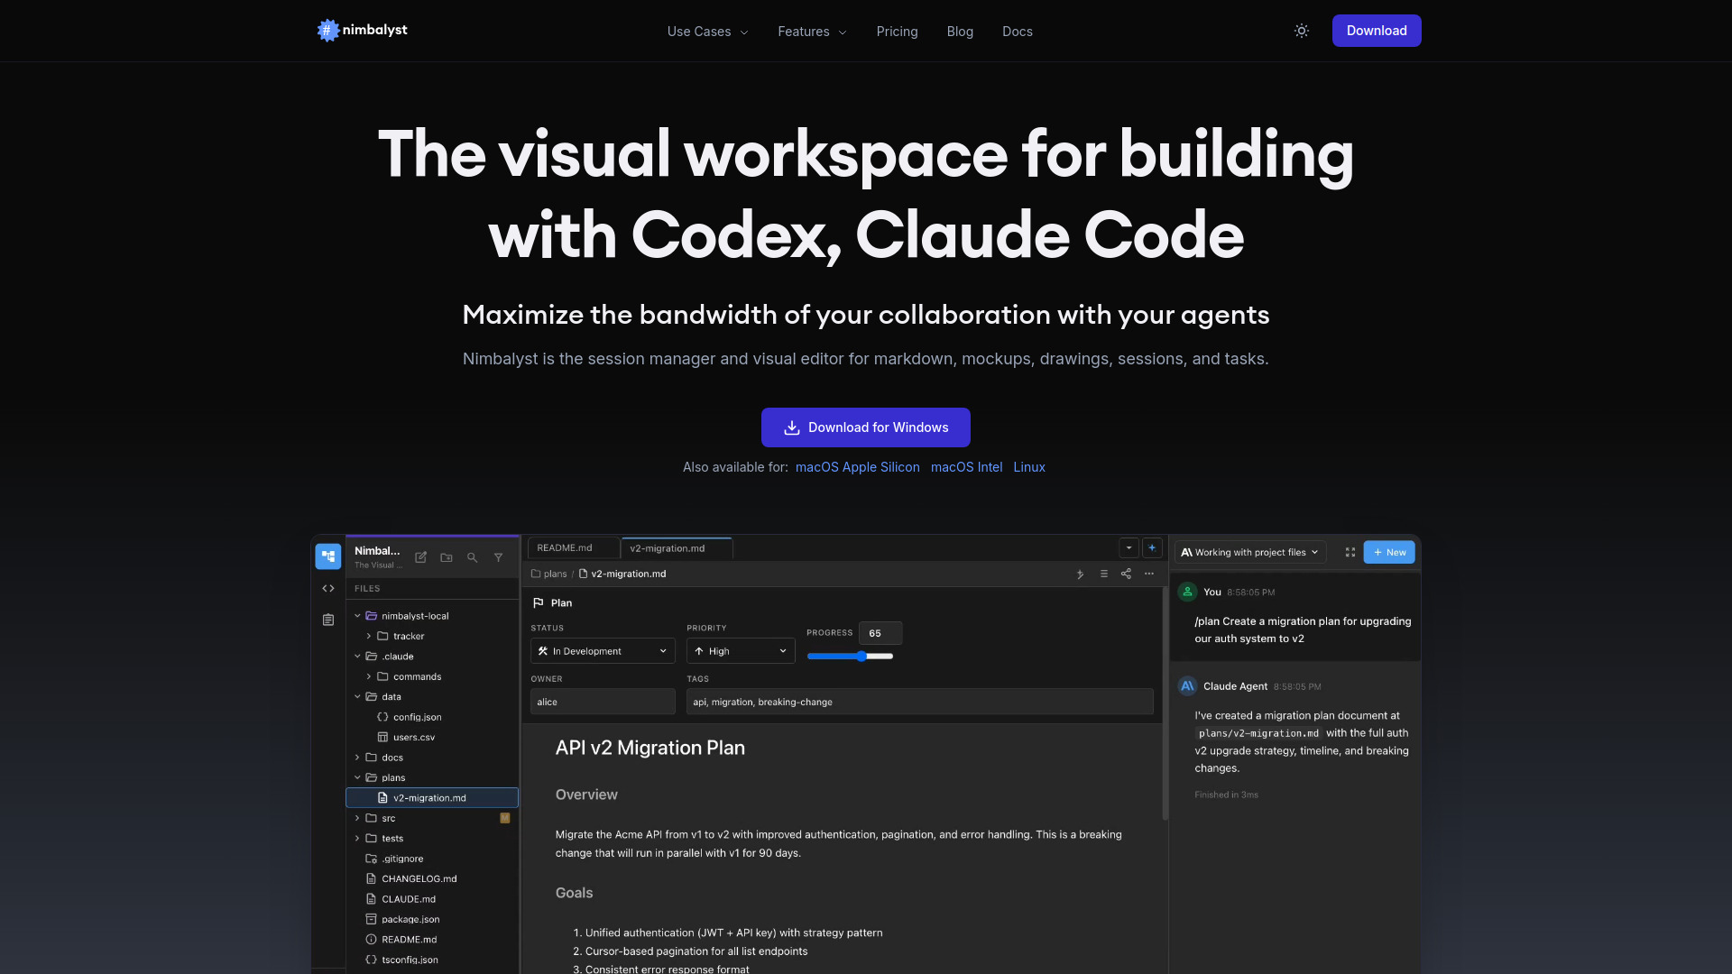The image size is (1732, 974).
Task: Click the blue sparkle AI icon by the tabs
Action: point(1152,547)
